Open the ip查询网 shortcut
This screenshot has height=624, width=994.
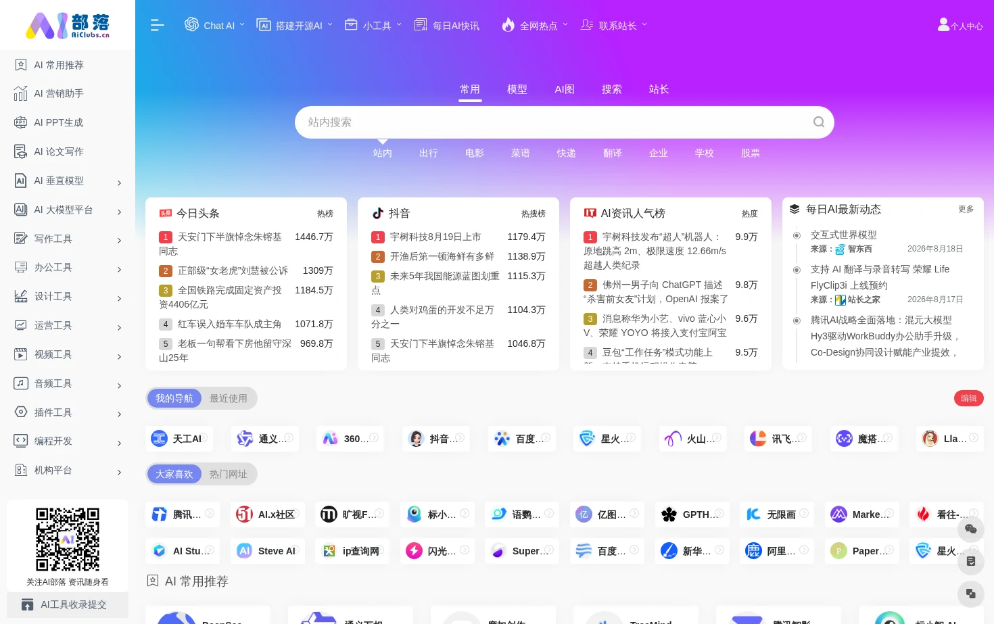[x=352, y=551]
